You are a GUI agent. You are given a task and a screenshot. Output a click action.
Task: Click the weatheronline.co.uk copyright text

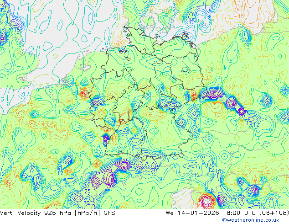251,220
